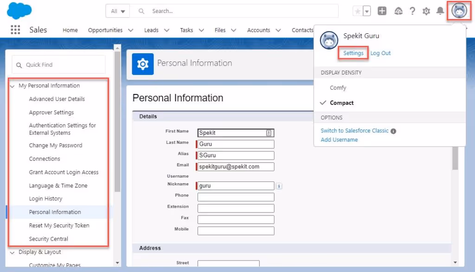Open the Accounts tab
Image resolution: width=475 pixels, height=272 pixels.
click(259, 30)
